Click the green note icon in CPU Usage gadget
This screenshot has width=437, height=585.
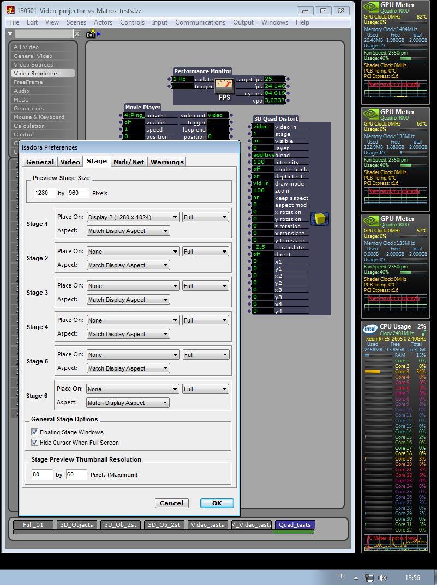[423, 332]
